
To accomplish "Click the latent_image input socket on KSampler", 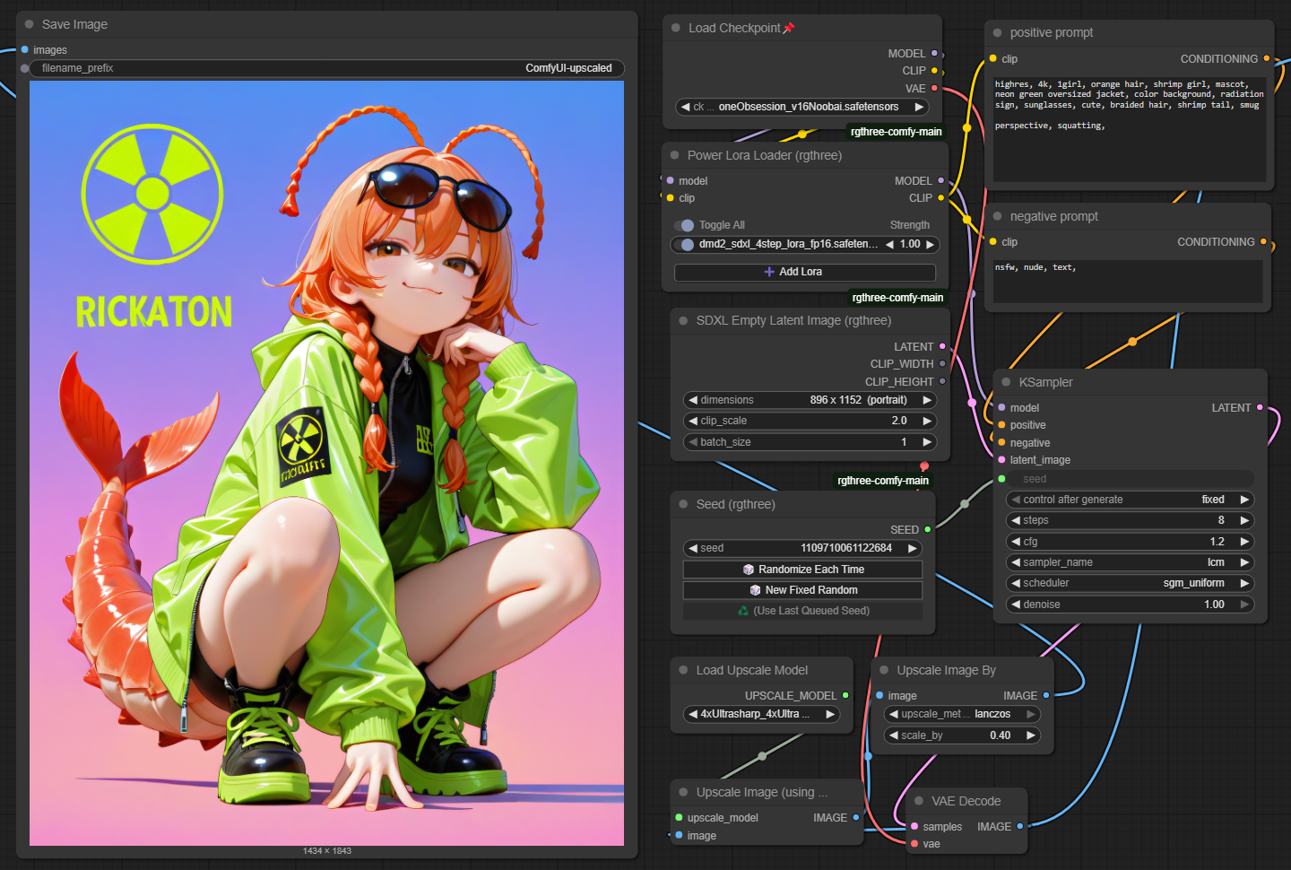I will pos(1002,460).
